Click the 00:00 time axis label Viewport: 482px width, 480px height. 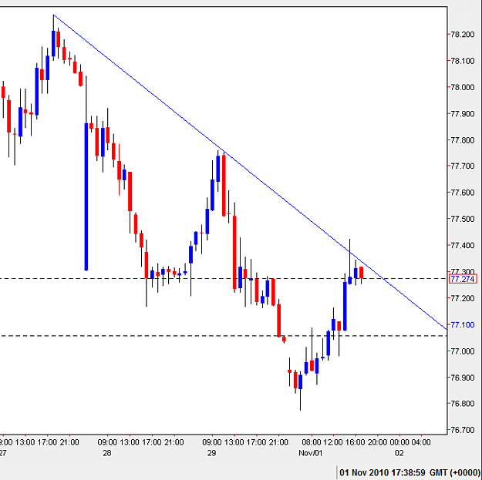coord(399,442)
